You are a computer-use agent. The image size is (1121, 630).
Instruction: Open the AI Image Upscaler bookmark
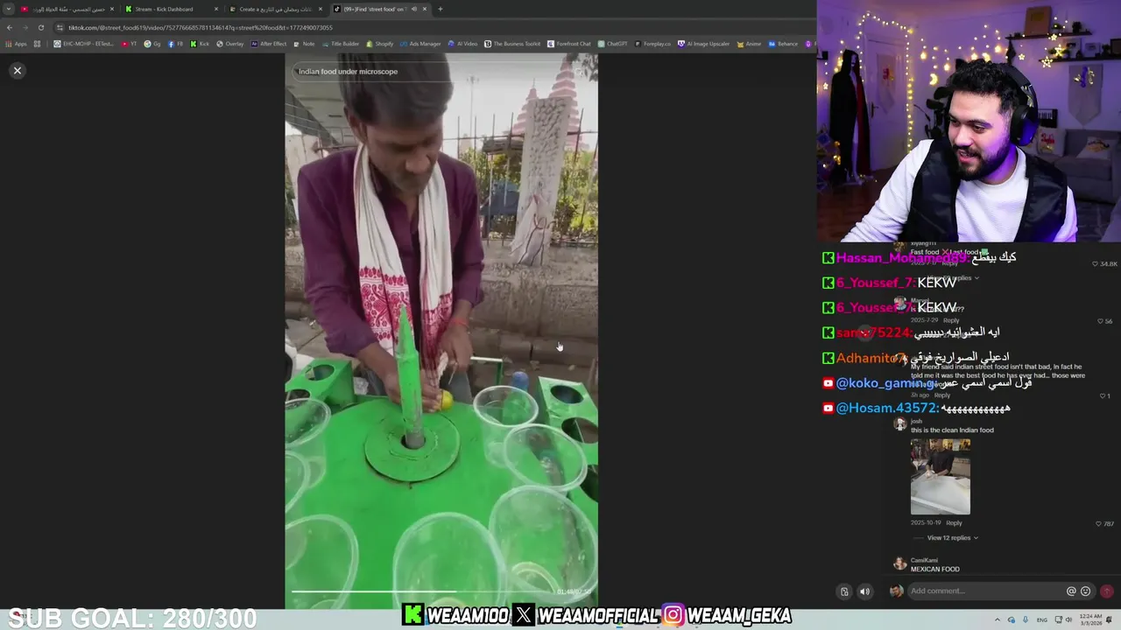point(704,44)
